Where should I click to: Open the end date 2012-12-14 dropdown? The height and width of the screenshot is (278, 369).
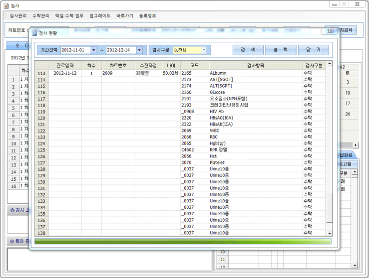139,50
